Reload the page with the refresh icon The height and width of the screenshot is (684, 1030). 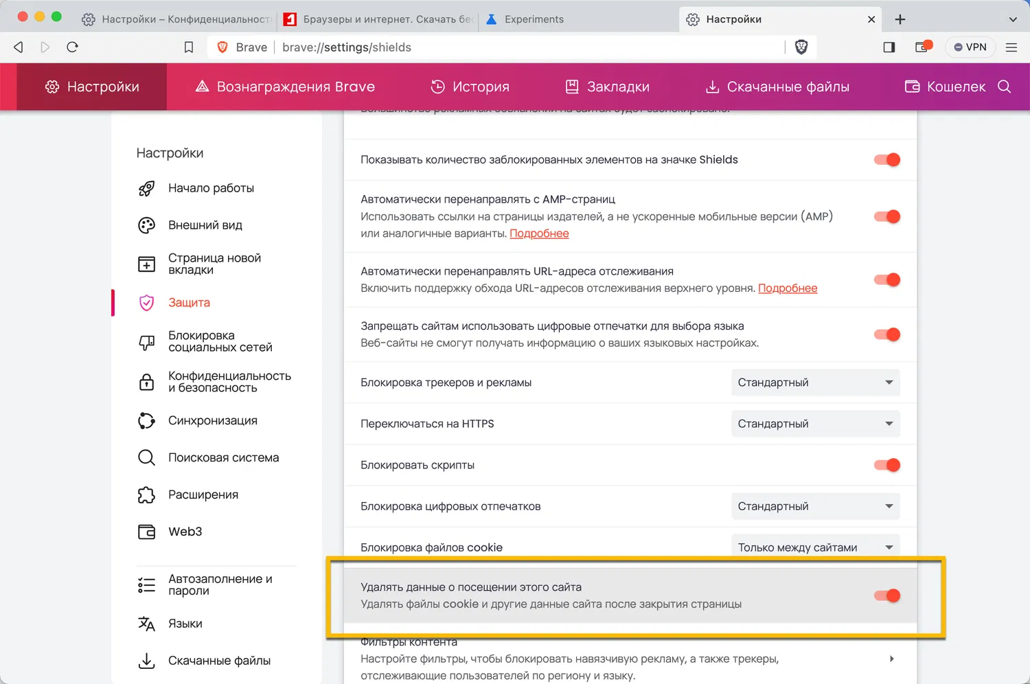pos(73,47)
